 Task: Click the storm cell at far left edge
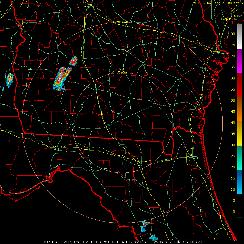(x=10, y=80)
